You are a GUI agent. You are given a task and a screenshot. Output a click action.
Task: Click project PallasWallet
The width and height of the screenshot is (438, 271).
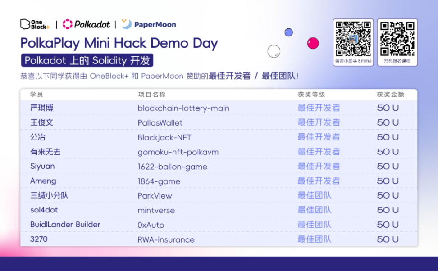click(x=160, y=123)
